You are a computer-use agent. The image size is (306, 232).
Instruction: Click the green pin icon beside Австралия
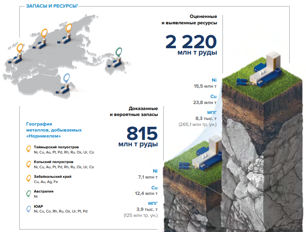(x=29, y=194)
